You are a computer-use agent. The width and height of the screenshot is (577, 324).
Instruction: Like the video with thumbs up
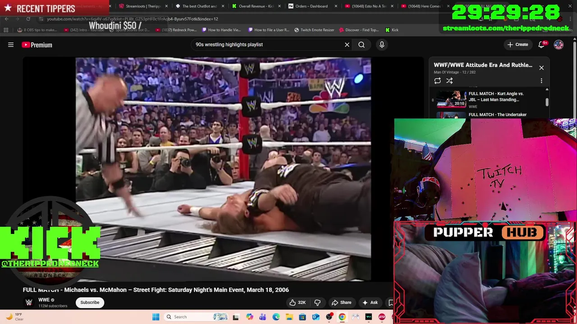(x=298, y=302)
